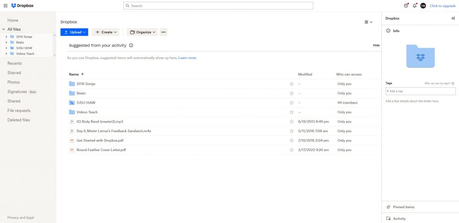The height and width of the screenshot is (223, 459).
Task: Open the notifications bell
Action: click(x=415, y=6)
